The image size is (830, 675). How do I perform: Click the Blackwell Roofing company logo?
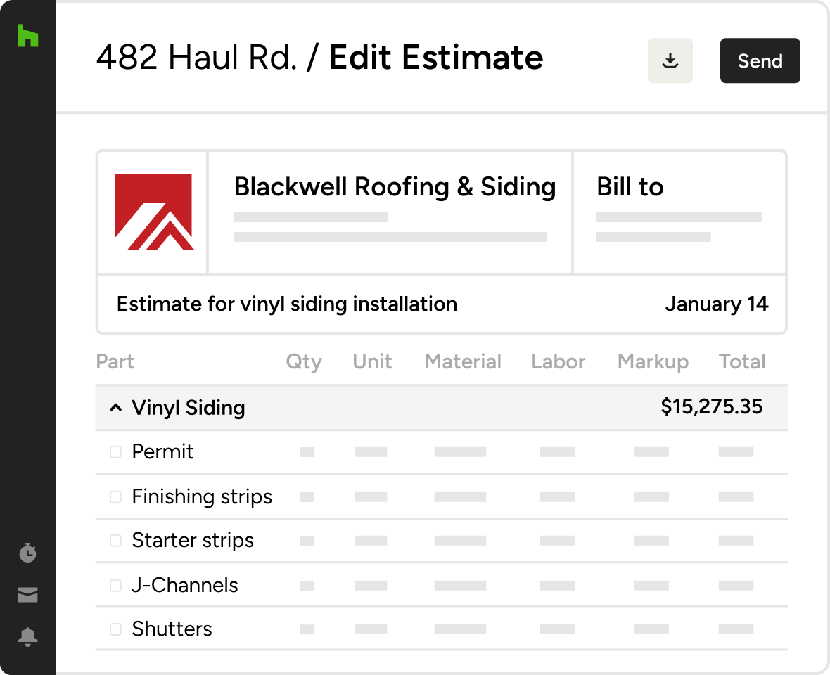point(155,211)
